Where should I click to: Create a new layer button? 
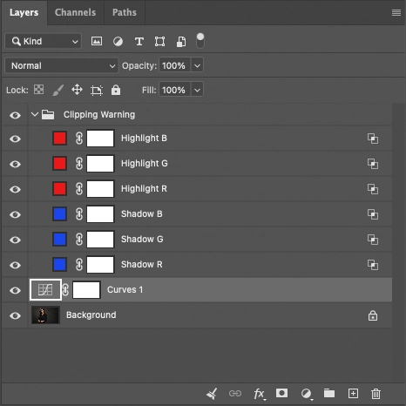click(x=353, y=394)
